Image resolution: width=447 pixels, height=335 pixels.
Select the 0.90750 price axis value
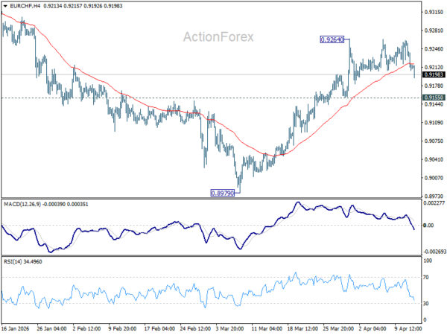(x=434, y=141)
